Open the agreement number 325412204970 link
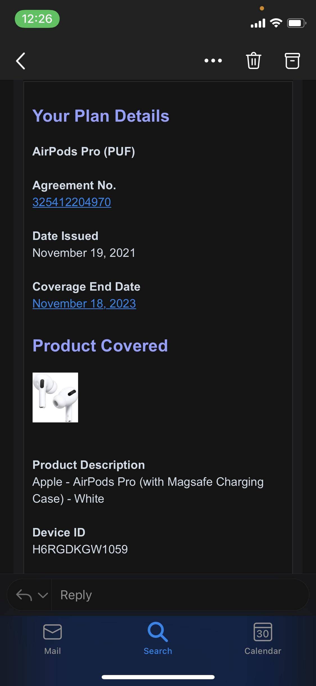 72,202
